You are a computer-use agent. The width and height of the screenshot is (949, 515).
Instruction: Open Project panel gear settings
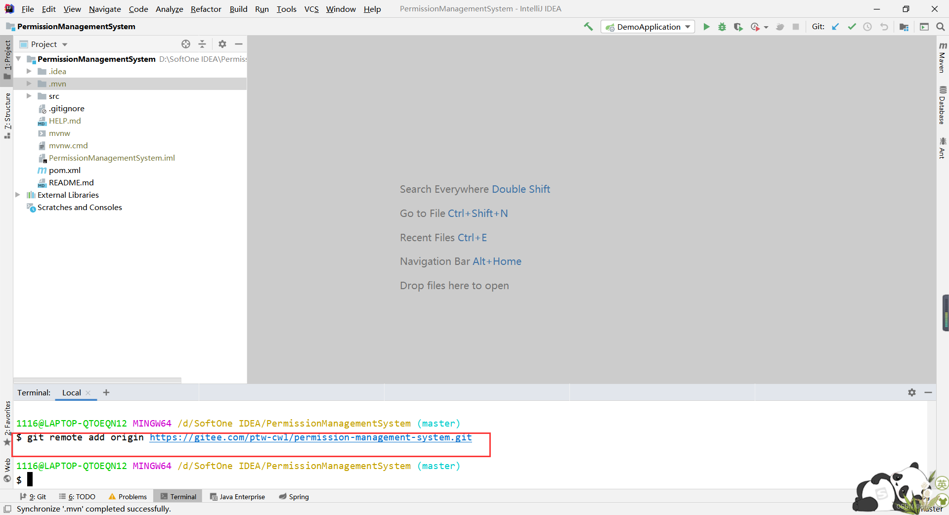[x=222, y=44]
